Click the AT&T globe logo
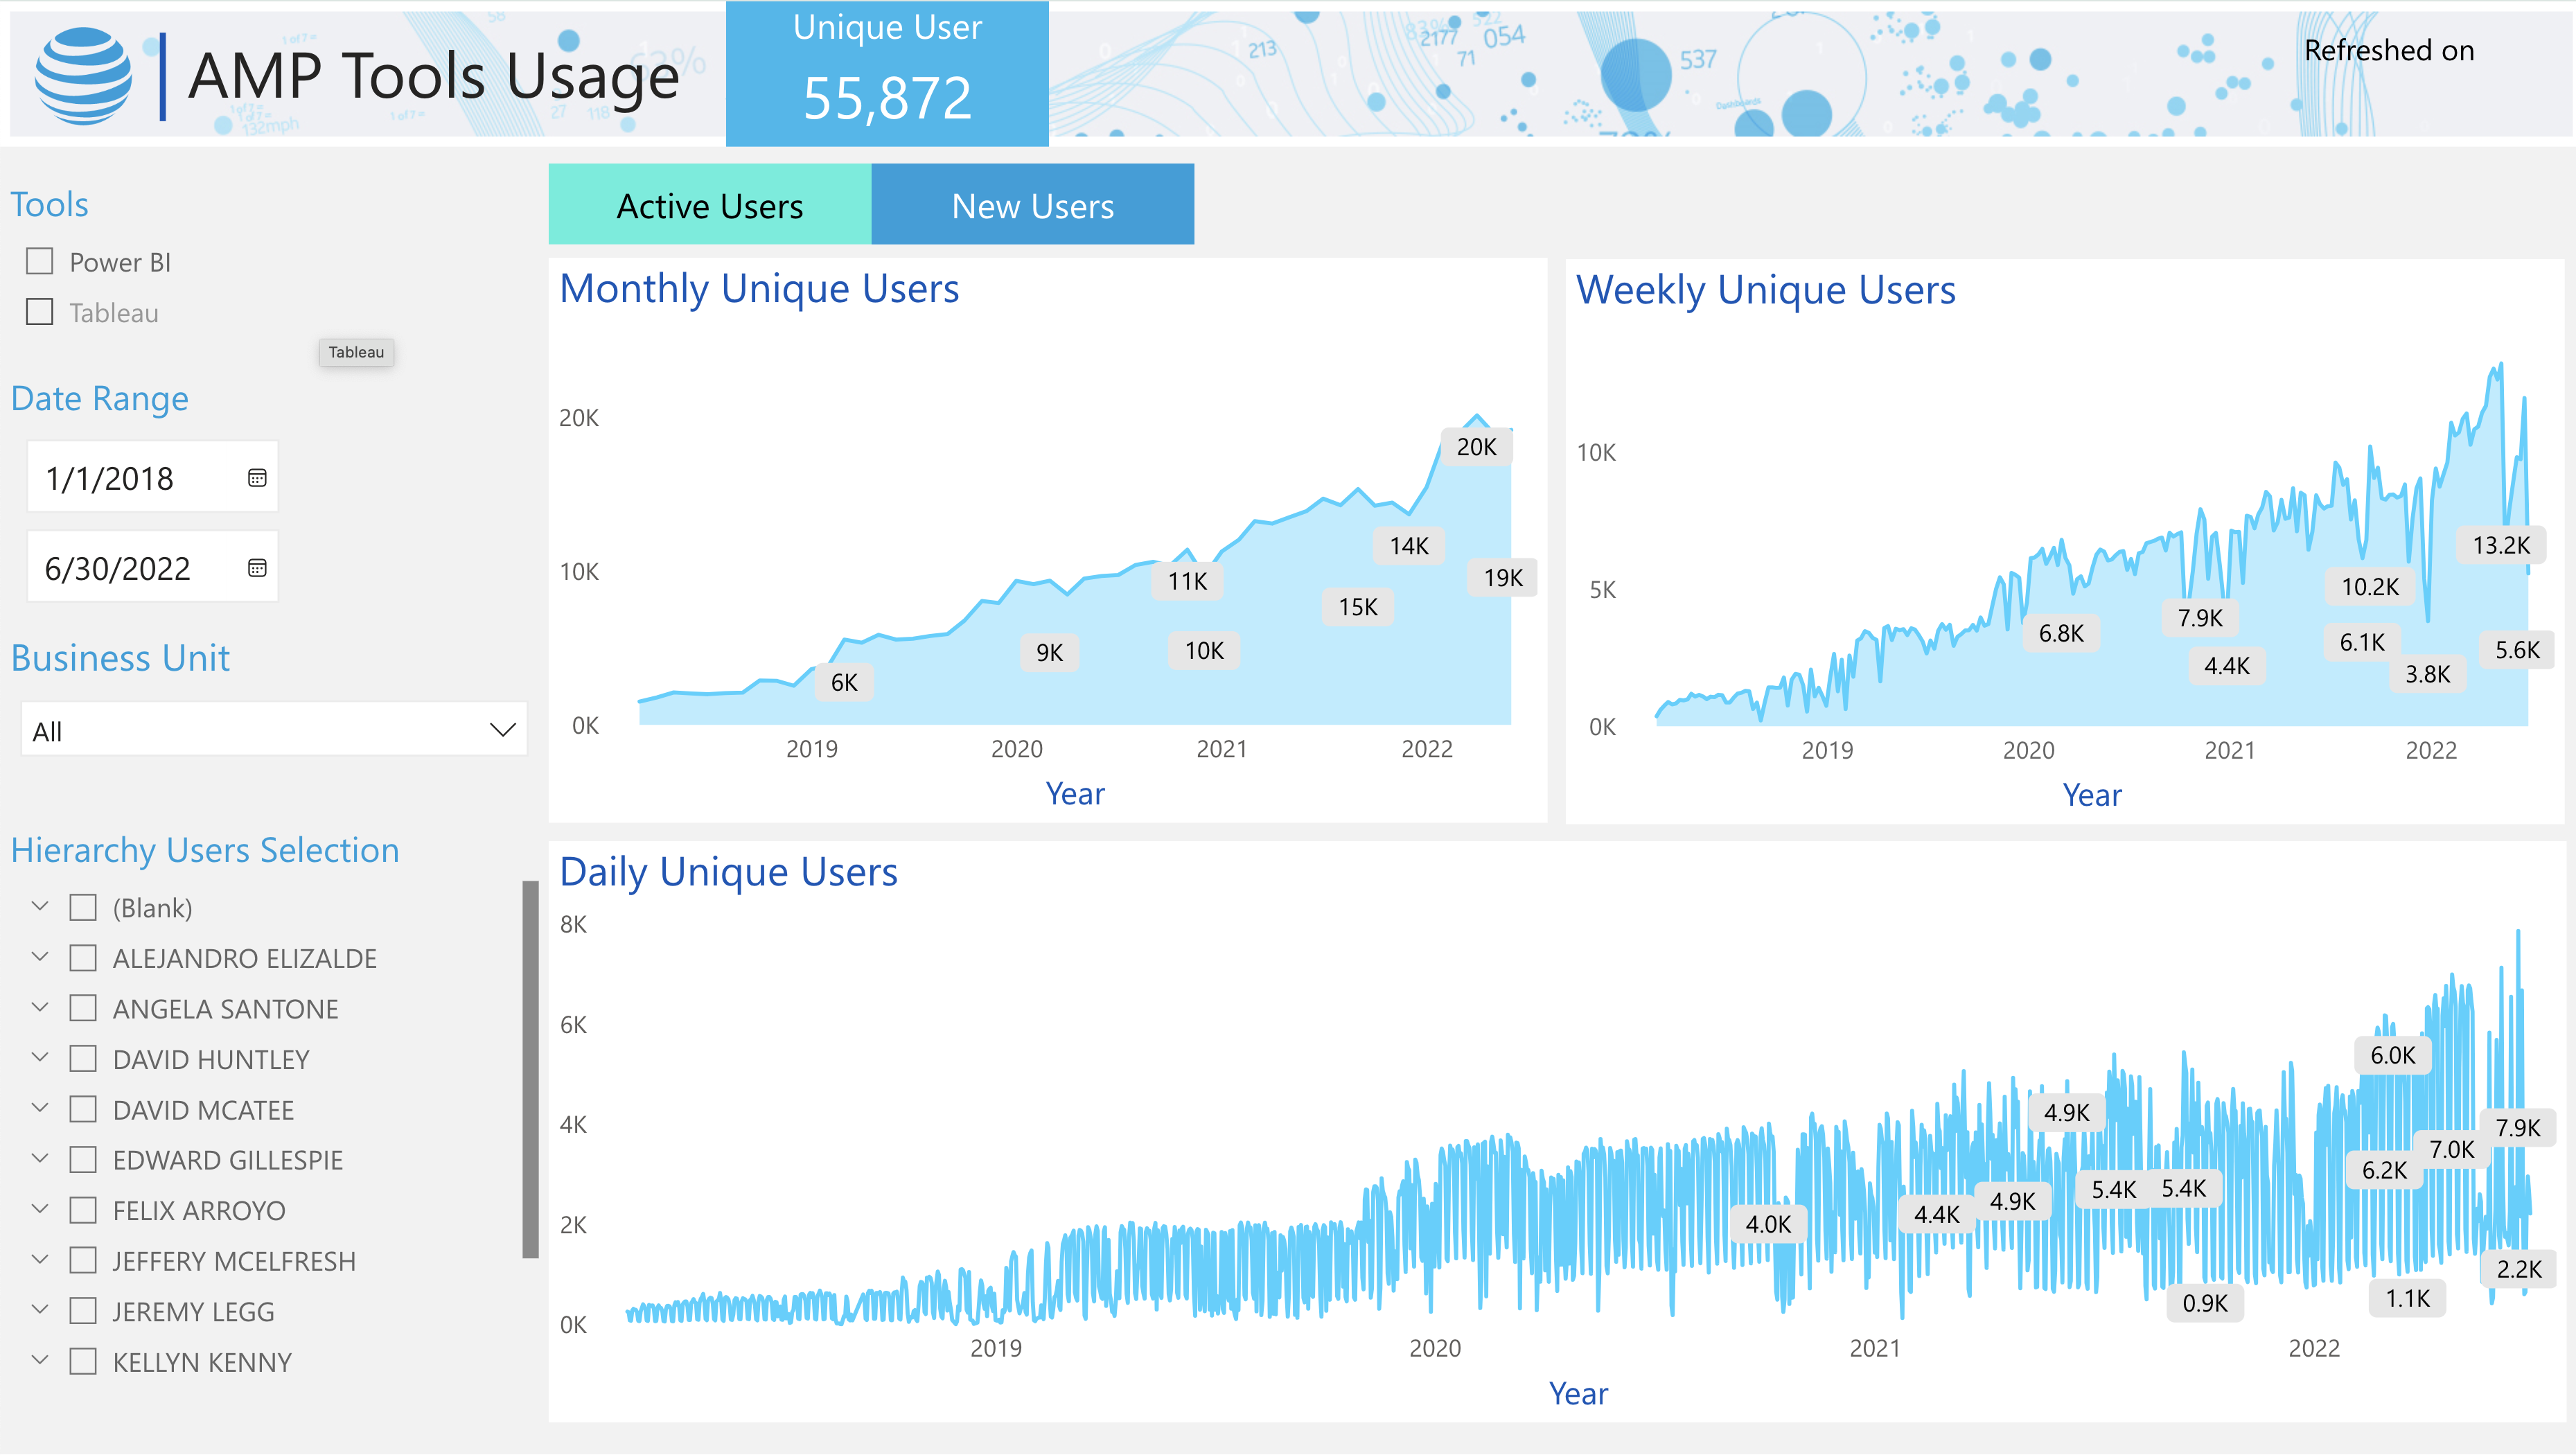 [x=83, y=76]
